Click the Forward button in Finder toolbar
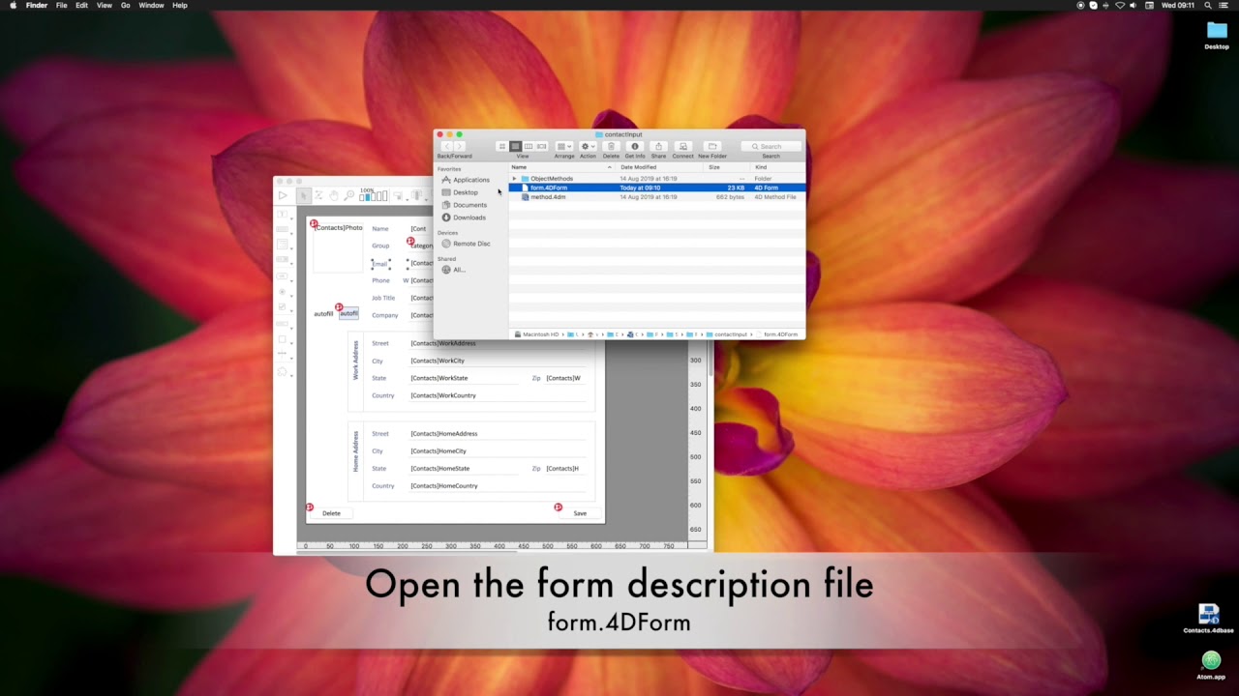The height and width of the screenshot is (696, 1239). [x=460, y=146]
